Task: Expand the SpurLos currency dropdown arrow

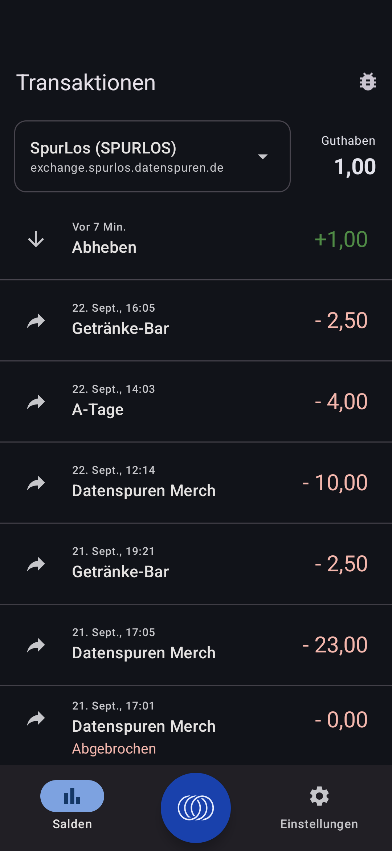Action: point(262,157)
